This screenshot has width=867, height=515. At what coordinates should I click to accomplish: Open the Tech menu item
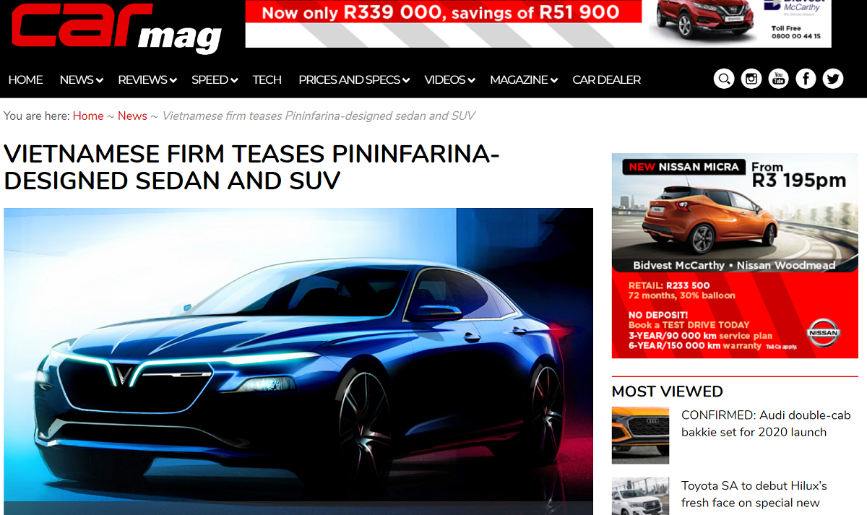[267, 80]
